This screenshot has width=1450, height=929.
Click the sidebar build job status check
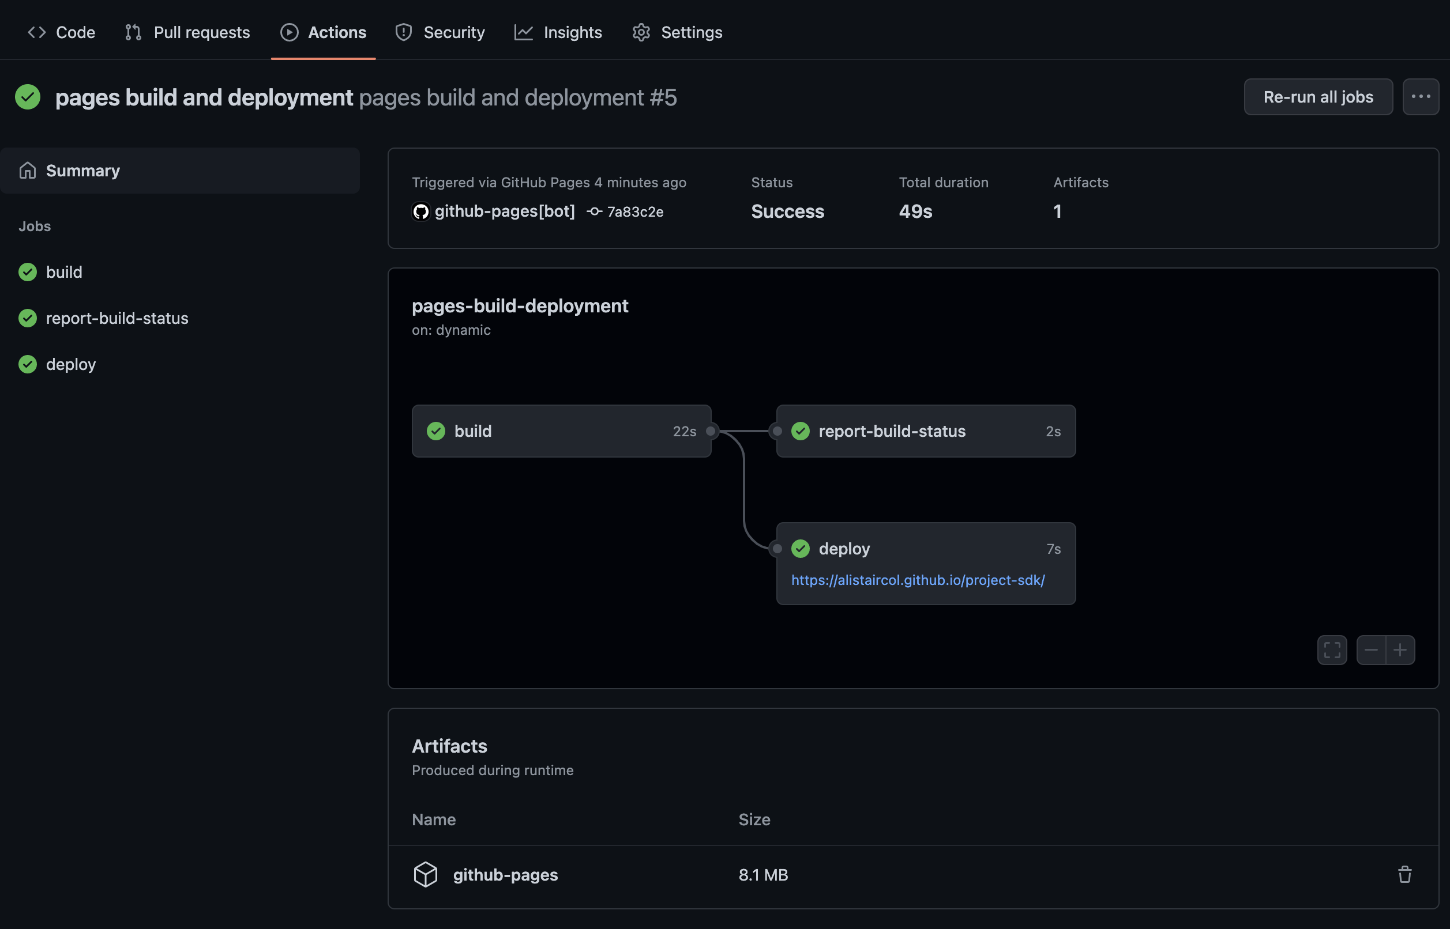pyautogui.click(x=28, y=272)
